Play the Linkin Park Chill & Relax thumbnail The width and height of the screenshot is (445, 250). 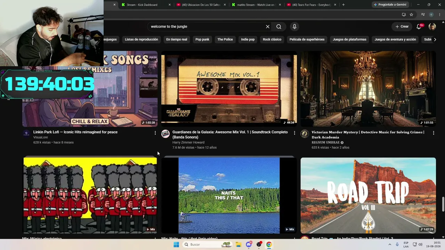point(90,89)
